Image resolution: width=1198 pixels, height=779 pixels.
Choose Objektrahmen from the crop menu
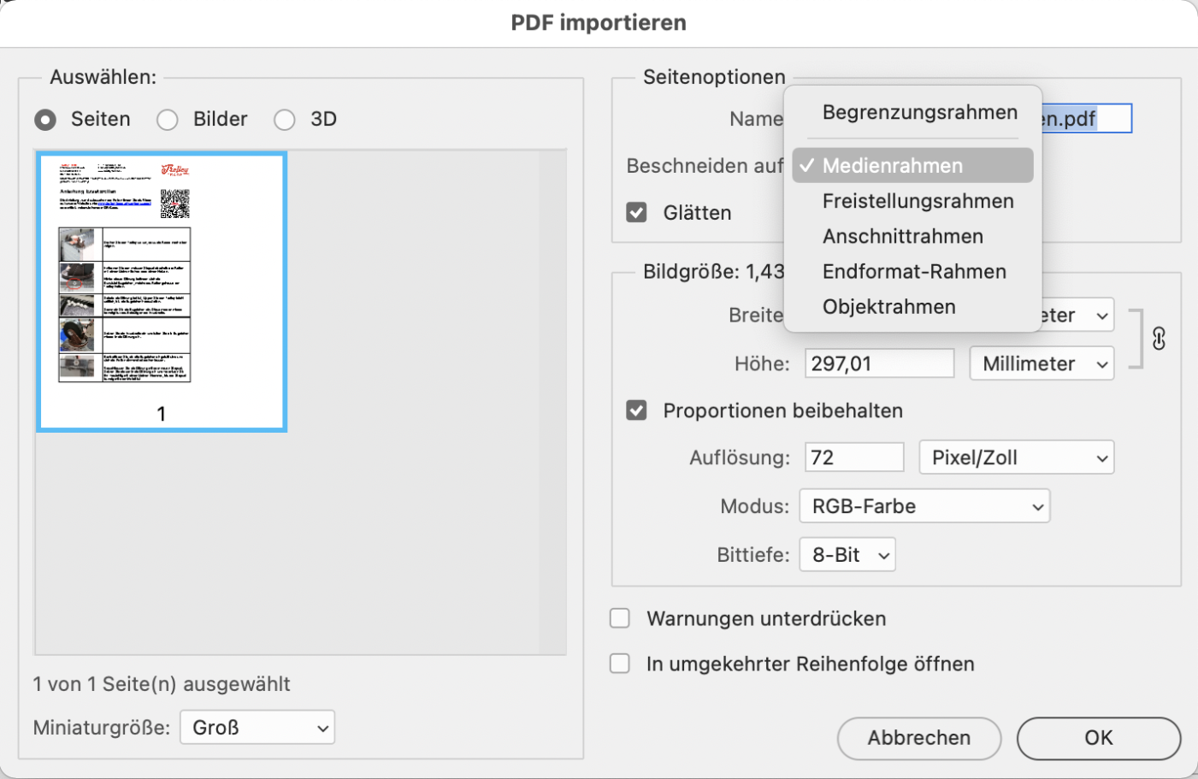[x=912, y=306]
